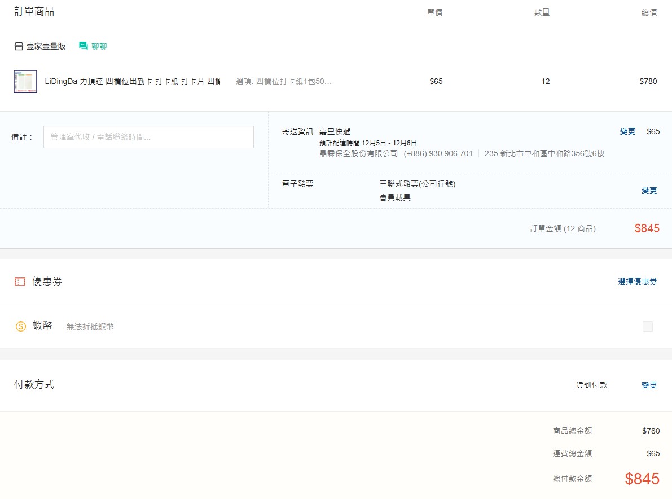Open the 壹家壹量販 shop name link
The width and height of the screenshot is (672, 499).
(x=46, y=46)
